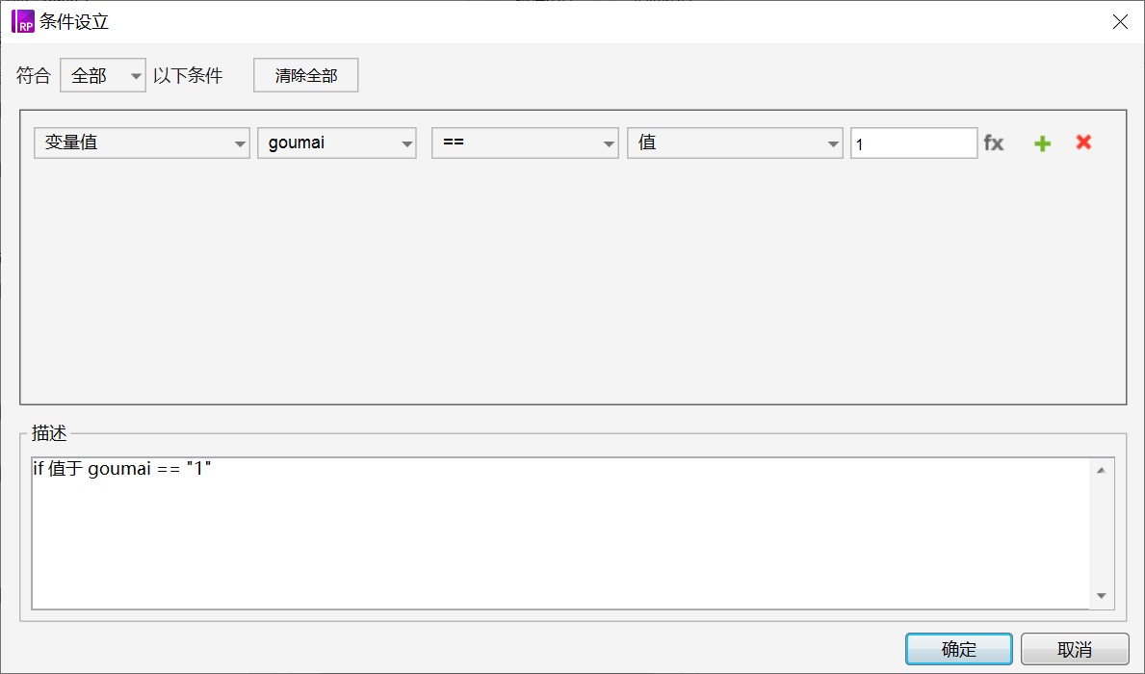Close the 条件设立 dialog window

(1120, 22)
